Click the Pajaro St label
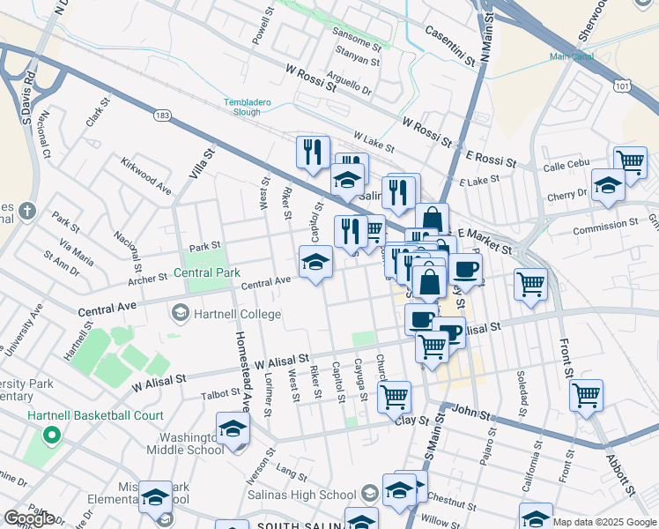Screen dimensions: 659x529 point(488,446)
